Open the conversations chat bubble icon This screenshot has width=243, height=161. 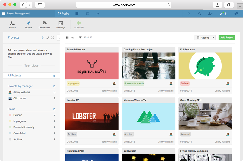(x=236, y=14)
